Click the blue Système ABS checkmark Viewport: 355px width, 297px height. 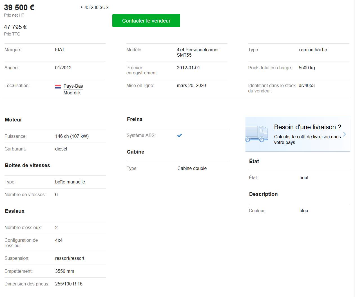(180, 136)
